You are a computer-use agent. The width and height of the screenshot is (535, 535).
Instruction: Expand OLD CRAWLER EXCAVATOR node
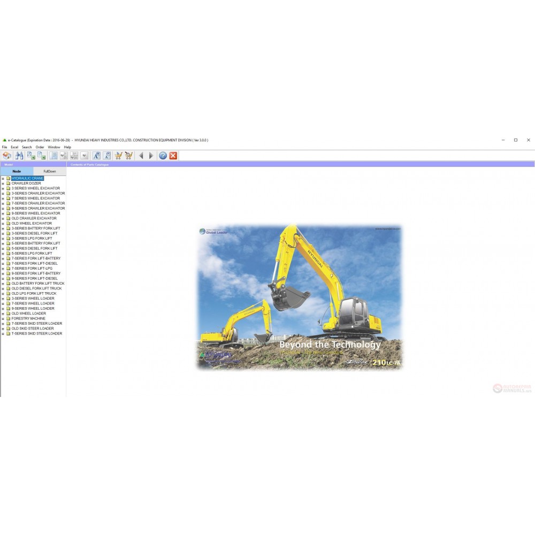pos(3,218)
